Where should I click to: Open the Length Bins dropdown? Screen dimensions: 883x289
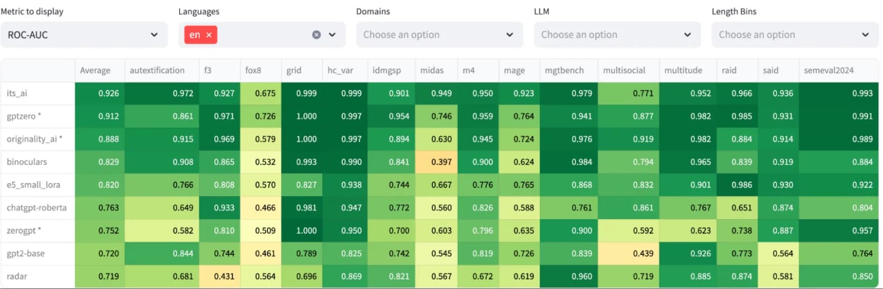coord(794,35)
